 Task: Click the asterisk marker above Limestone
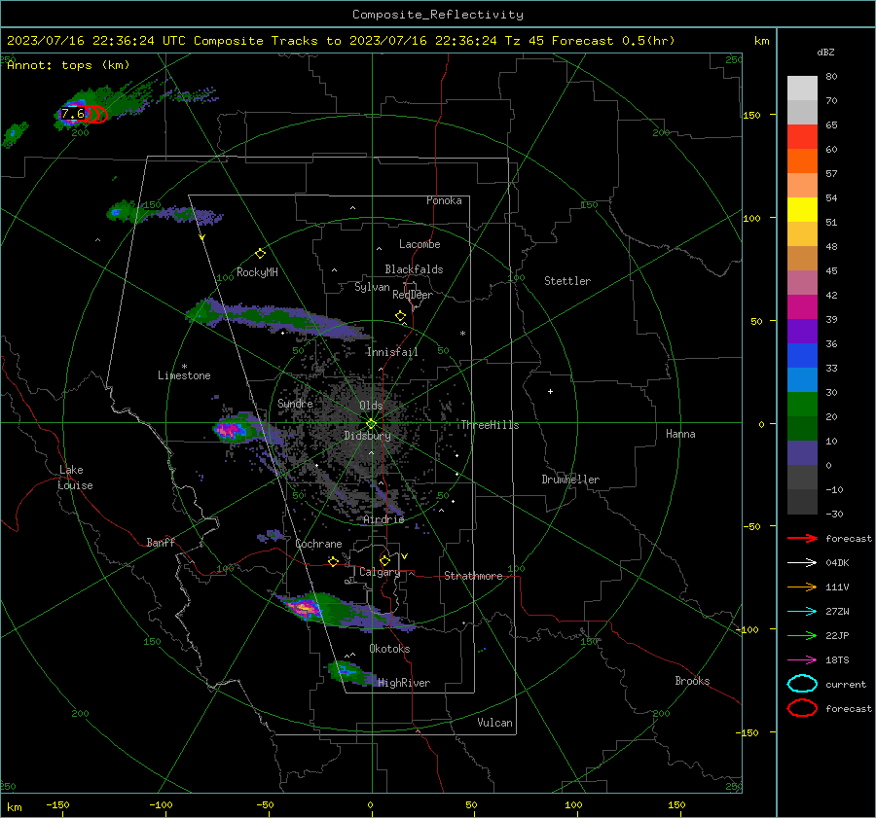click(184, 367)
